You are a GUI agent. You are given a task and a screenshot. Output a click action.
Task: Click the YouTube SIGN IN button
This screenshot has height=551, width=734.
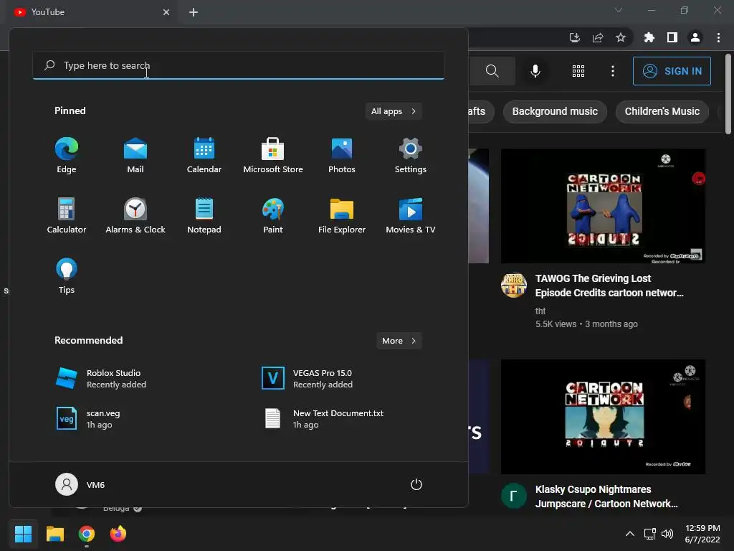tap(672, 71)
